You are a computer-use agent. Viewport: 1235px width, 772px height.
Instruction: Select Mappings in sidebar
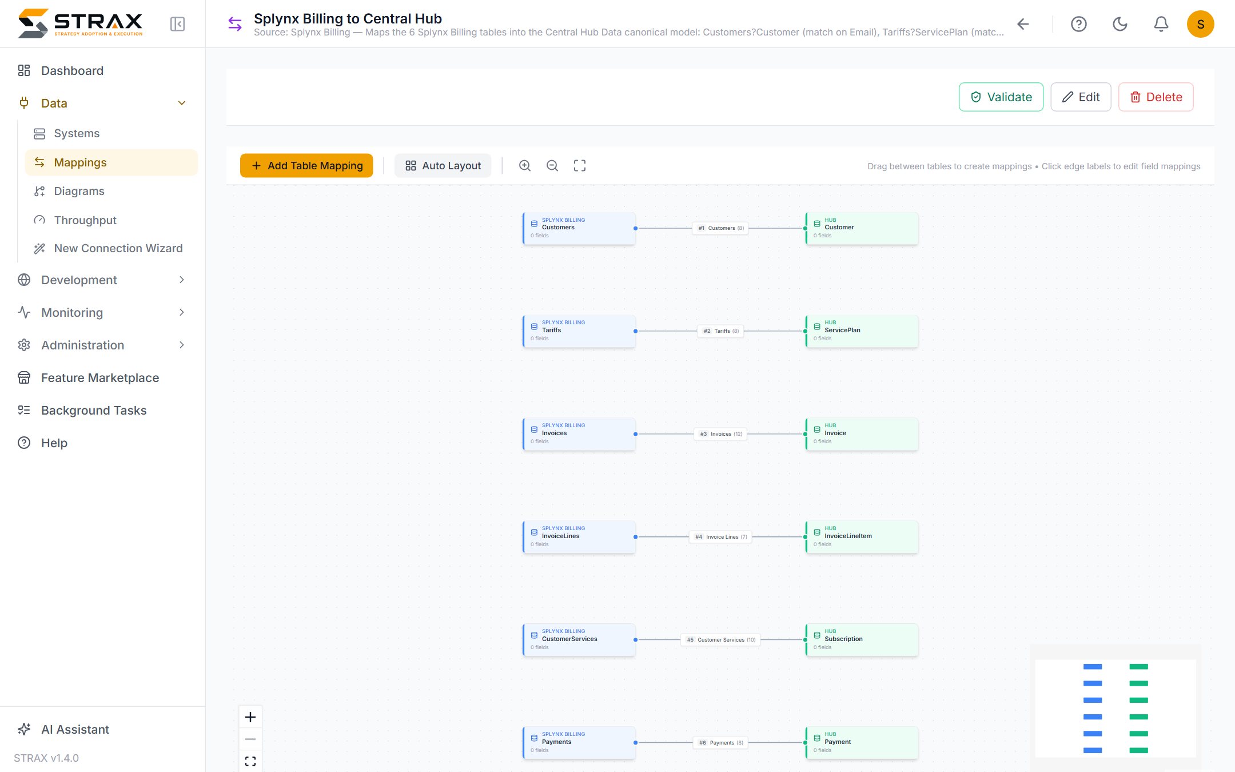click(x=111, y=162)
